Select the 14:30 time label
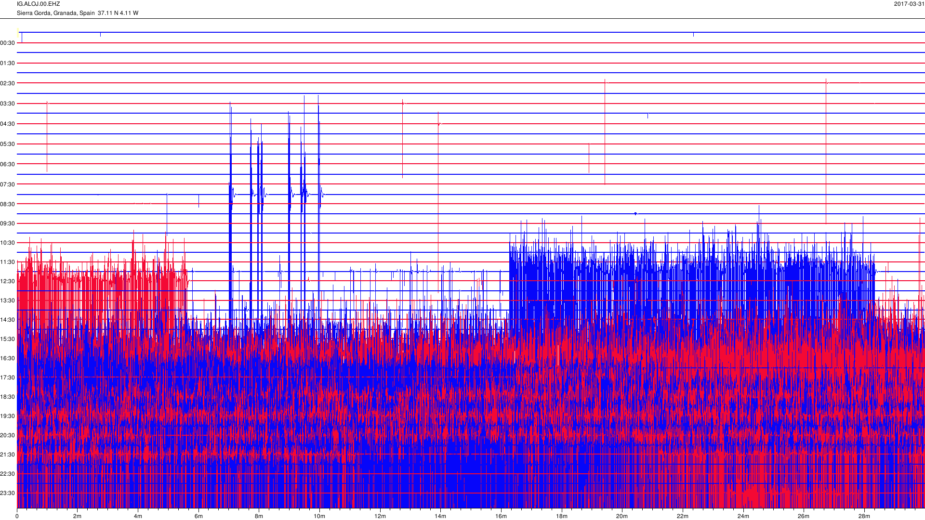Viewport: 925px width, 520px height. click(x=8, y=320)
